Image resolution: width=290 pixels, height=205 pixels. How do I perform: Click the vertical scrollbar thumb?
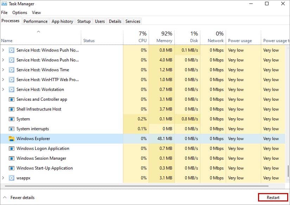point(288,171)
